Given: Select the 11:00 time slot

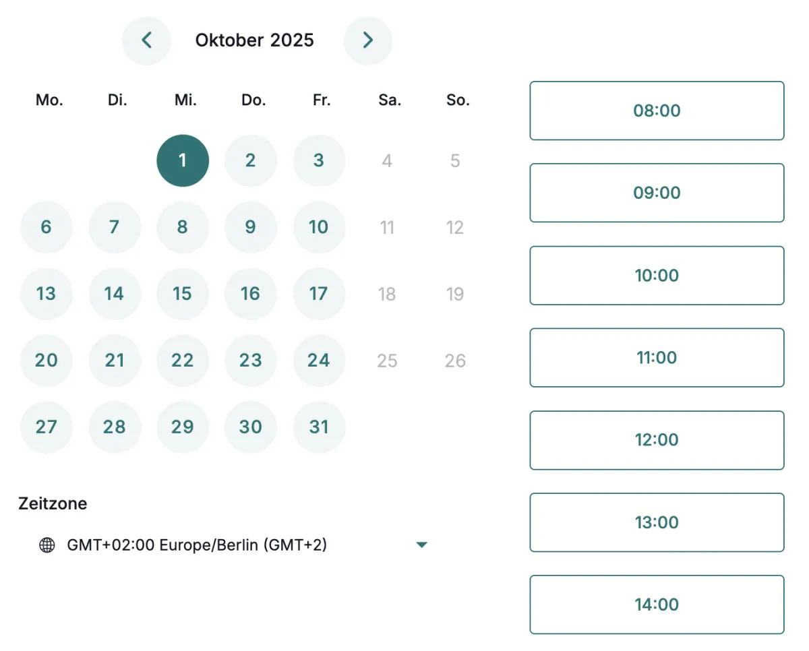Looking at the screenshot, I should [657, 357].
